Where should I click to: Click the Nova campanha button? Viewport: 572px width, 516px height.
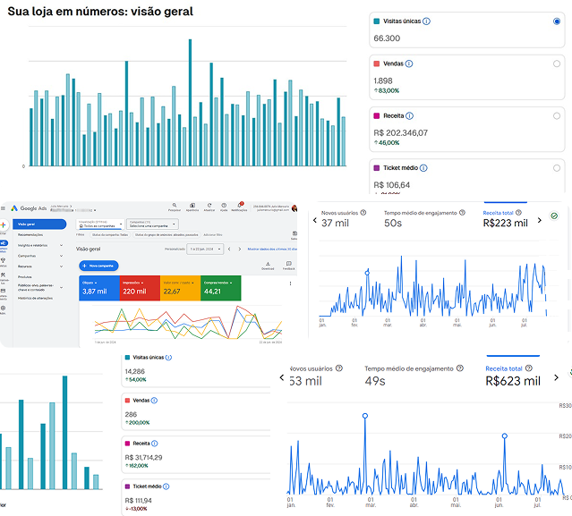tap(98, 266)
